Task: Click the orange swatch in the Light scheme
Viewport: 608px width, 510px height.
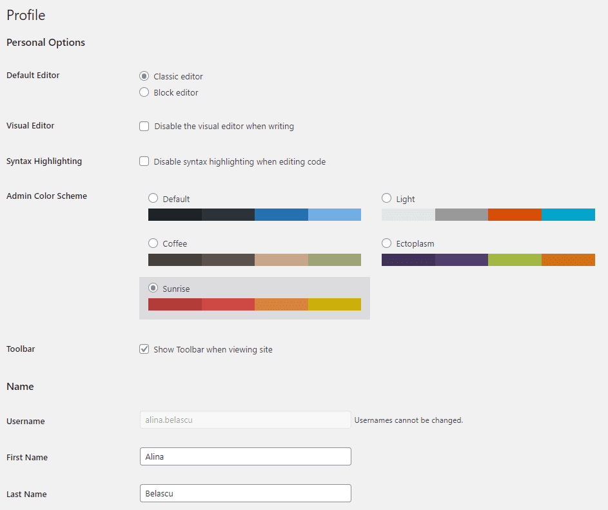Action: 515,214
